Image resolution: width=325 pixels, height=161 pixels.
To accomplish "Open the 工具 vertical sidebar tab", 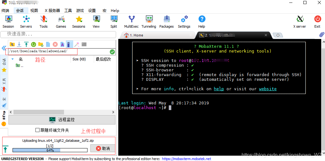I will pos(4,84).
